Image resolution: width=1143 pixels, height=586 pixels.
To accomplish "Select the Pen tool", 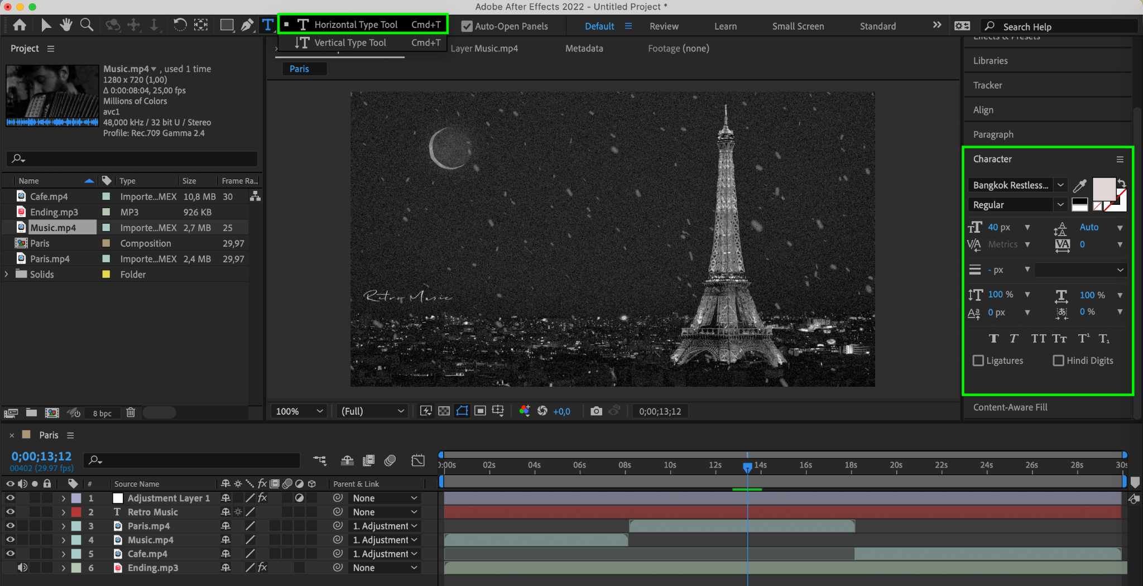I will tap(247, 25).
